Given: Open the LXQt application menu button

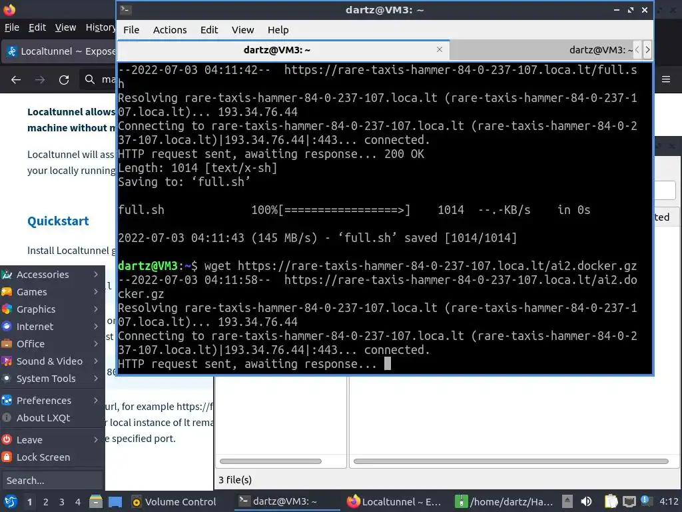Looking at the screenshot, I should pyautogui.click(x=10, y=501).
